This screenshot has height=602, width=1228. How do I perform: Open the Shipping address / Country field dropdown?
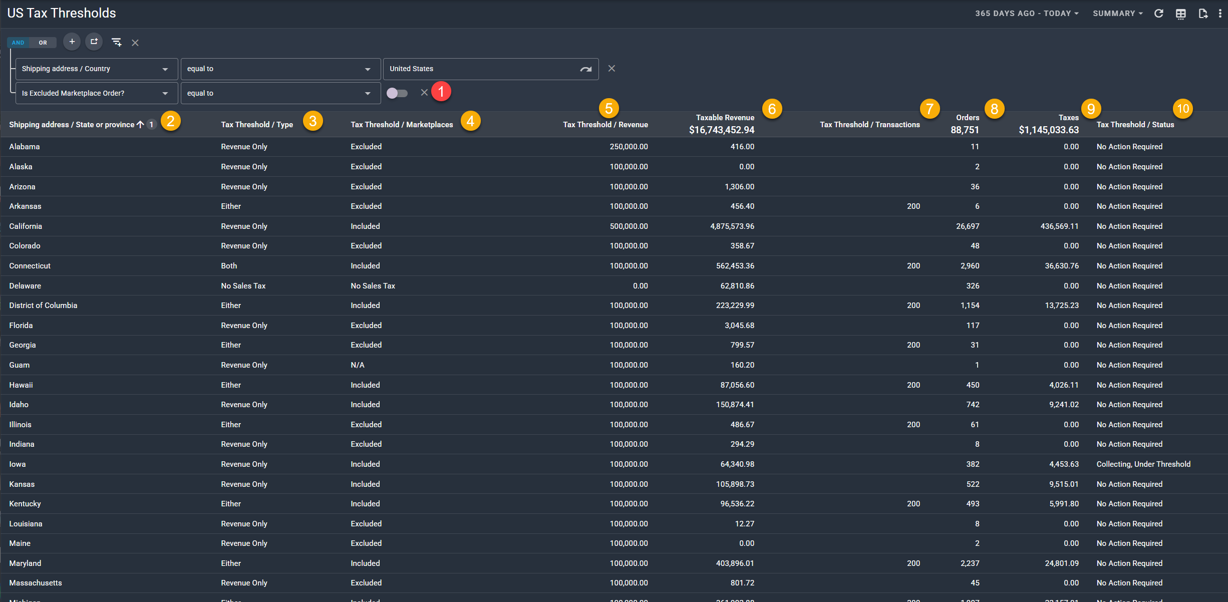96,69
